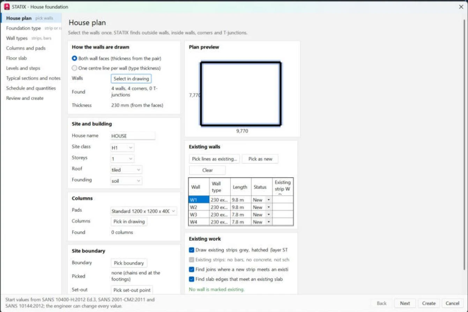468x312 pixels.
Task: Choose One centre line per wall option
Action: click(74, 68)
